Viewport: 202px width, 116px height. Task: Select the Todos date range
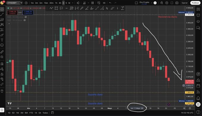(x=45, y=113)
